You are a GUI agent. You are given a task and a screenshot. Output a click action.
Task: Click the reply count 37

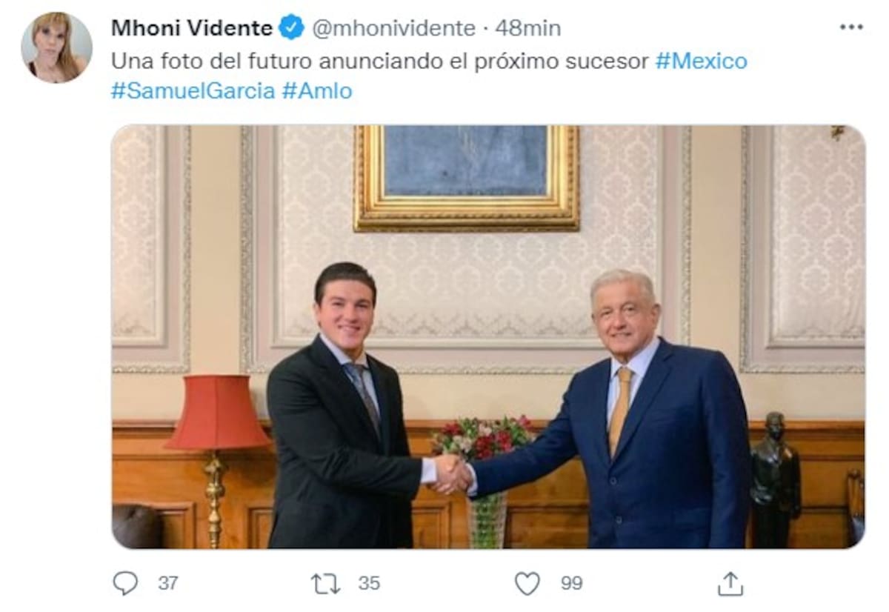[x=168, y=583]
